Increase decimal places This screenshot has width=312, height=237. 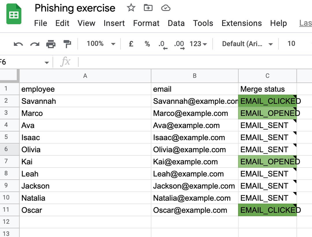click(179, 44)
